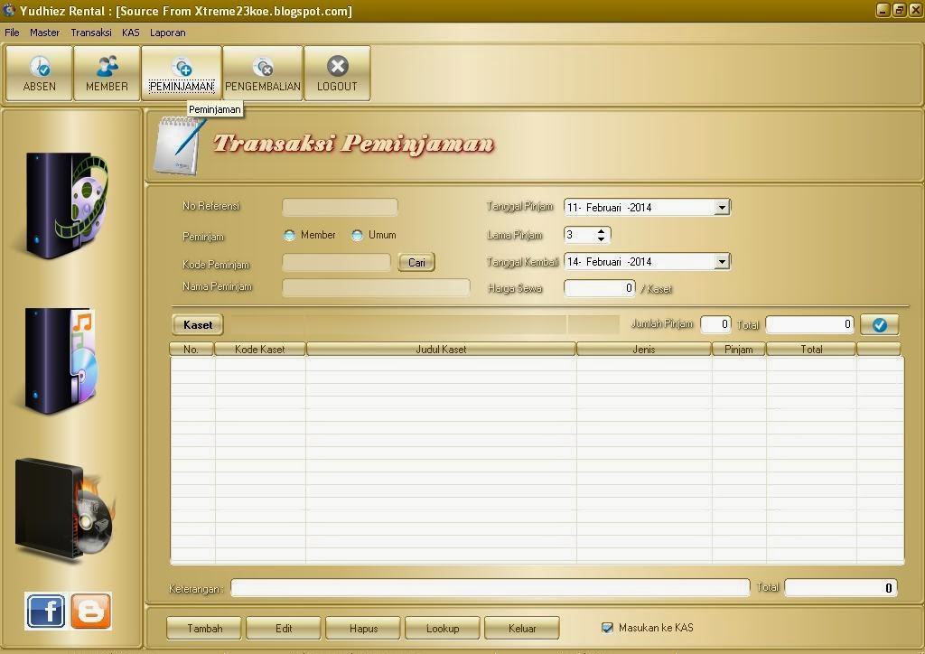Click the Kode Kaset column header
925x654 pixels.
259,349
